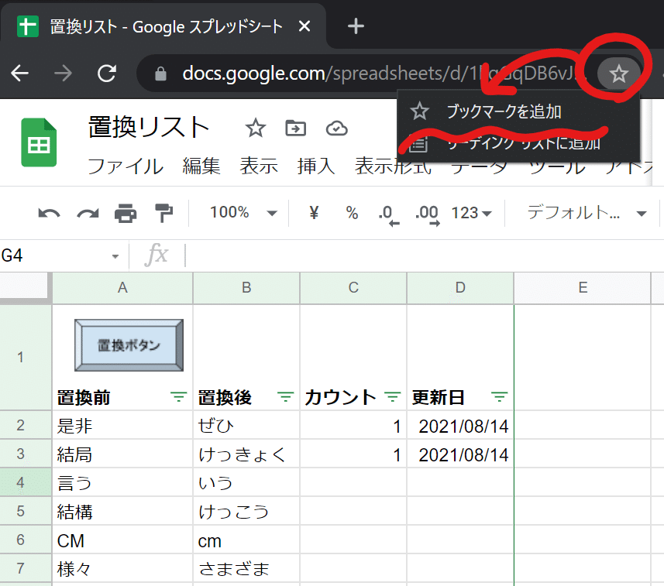The image size is (664, 586).
Task: Open the 表示 menu
Action: point(258,166)
